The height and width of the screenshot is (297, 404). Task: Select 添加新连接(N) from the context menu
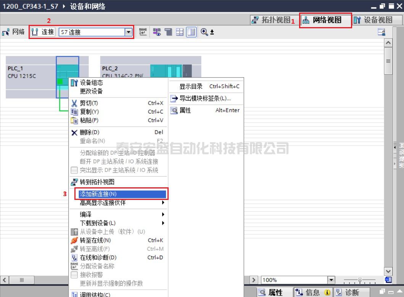[122, 194]
